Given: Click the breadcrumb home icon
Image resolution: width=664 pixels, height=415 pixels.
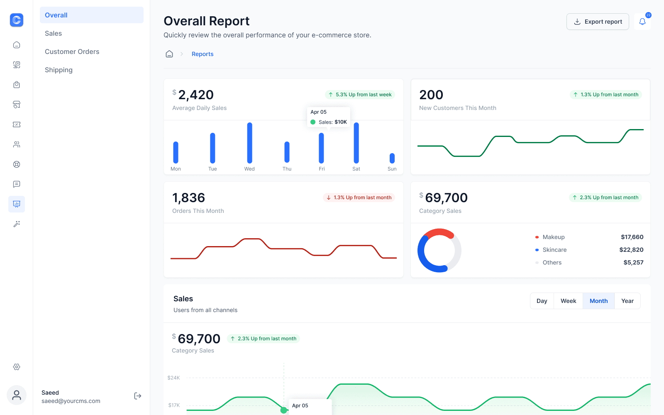Looking at the screenshot, I should click(x=169, y=54).
